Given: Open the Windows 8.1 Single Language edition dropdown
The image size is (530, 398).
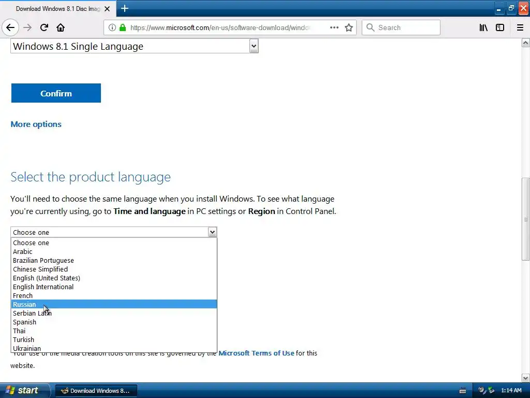Looking at the screenshot, I should (135, 46).
